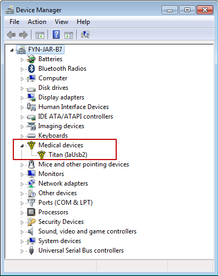Open the View menu
Image resolution: width=218 pixels, height=276 pixels.
(x=61, y=22)
